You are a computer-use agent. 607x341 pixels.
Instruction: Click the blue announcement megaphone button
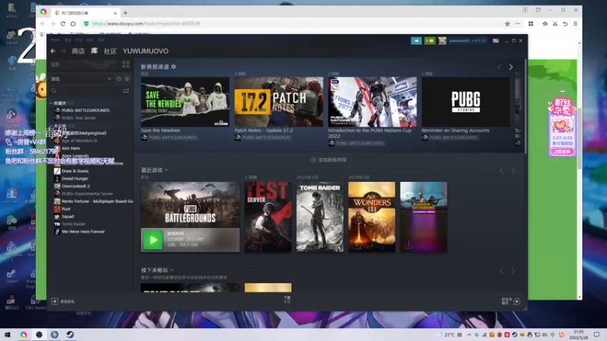click(x=416, y=41)
